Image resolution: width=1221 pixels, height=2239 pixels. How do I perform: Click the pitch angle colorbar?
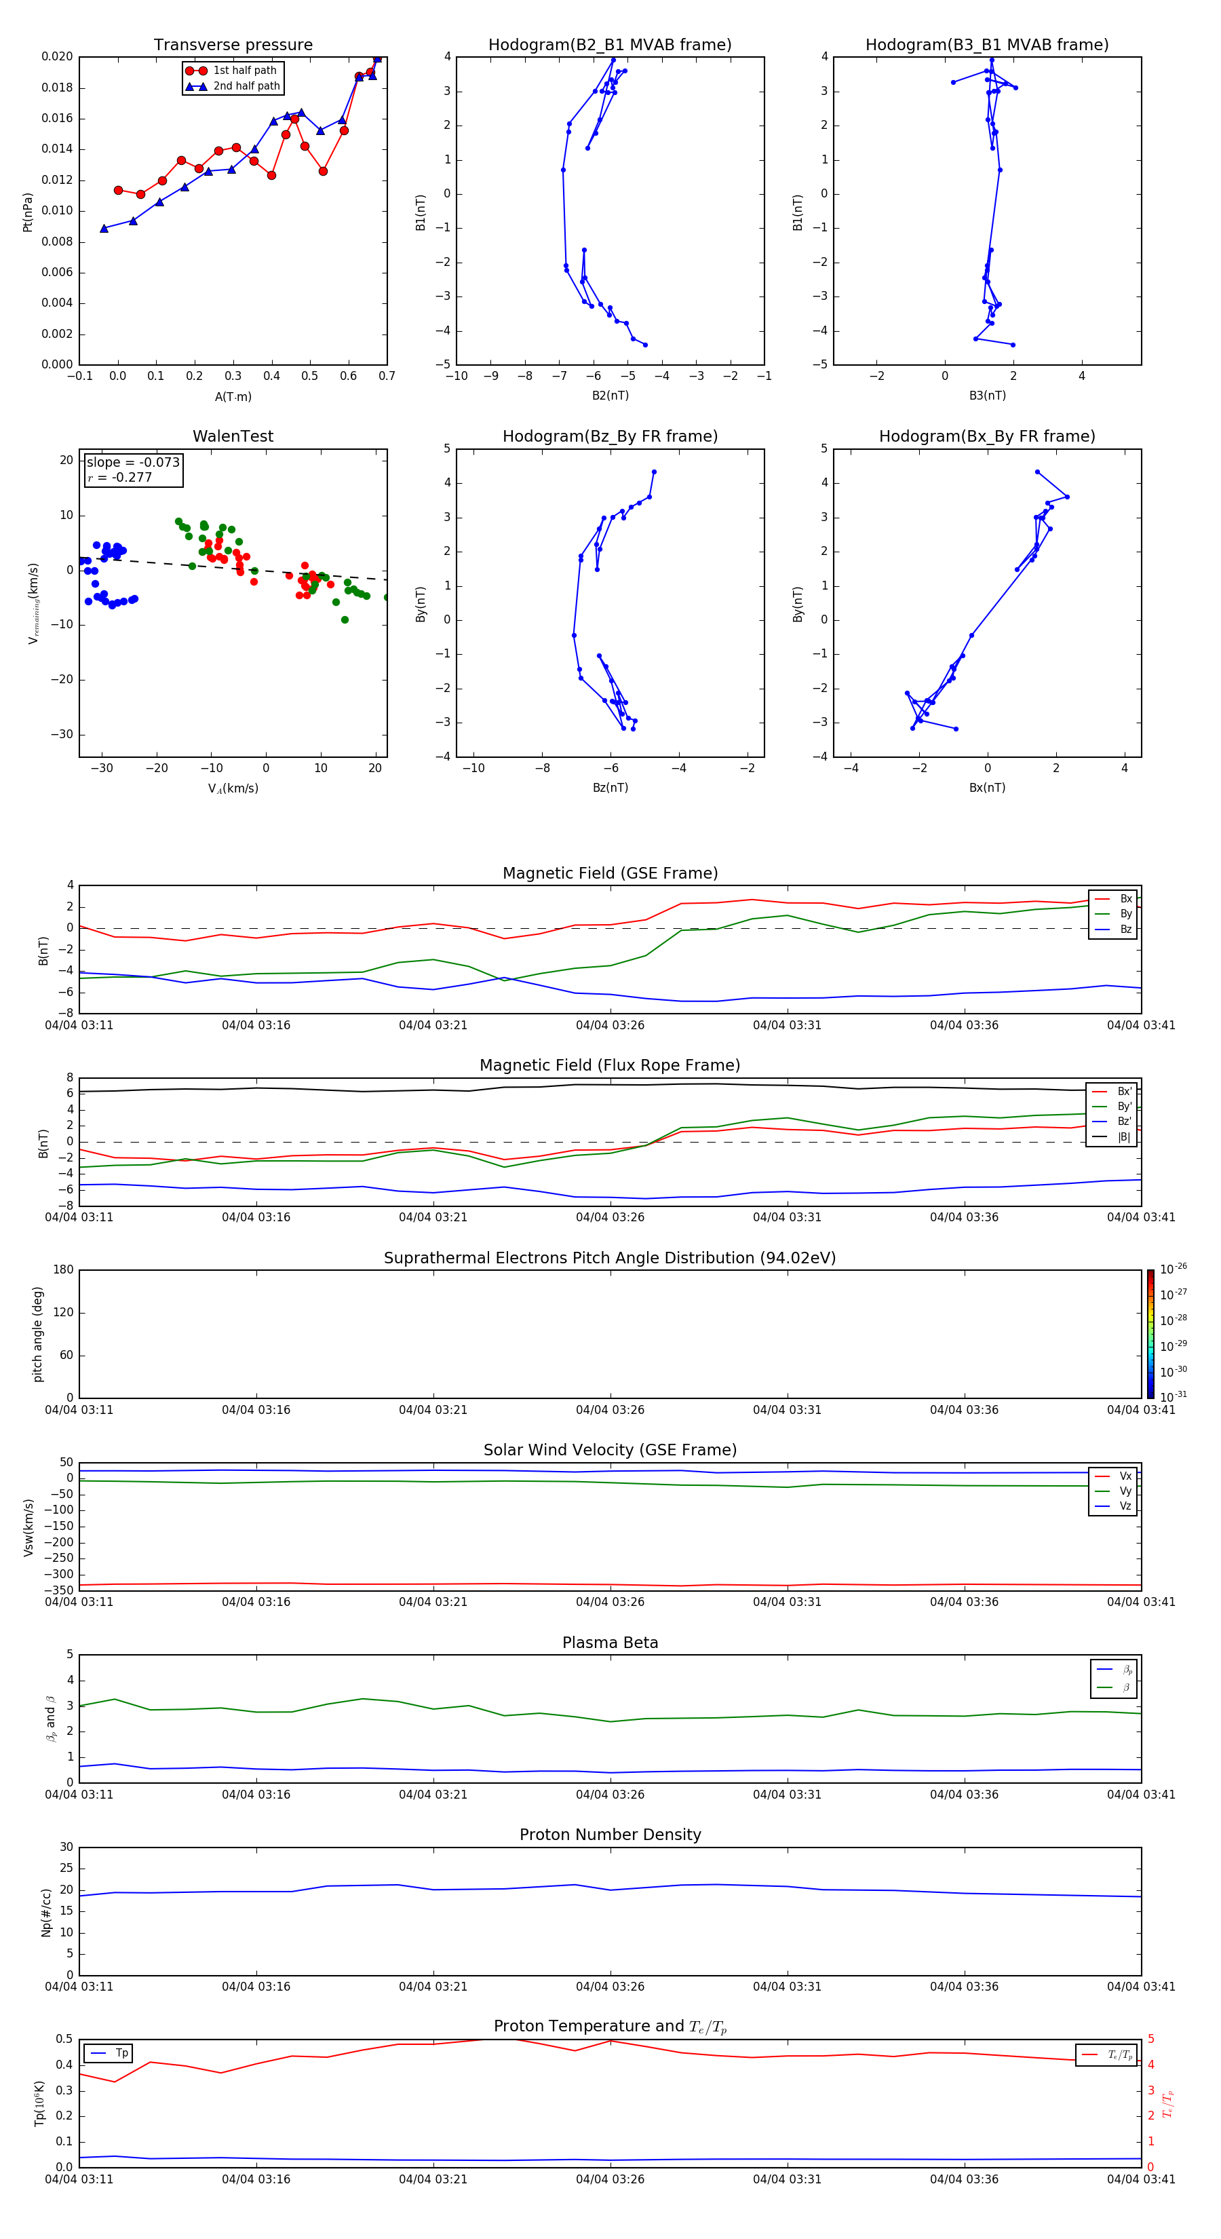point(1150,1333)
